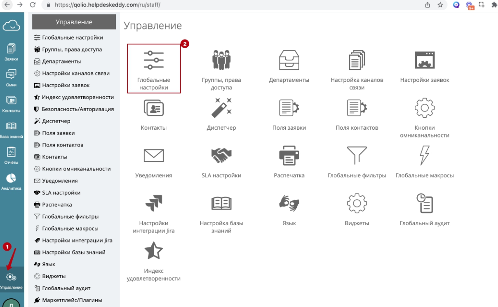The height and width of the screenshot is (307, 498).
Task: Open Аналитика in the left navigation bar
Action: (12, 181)
